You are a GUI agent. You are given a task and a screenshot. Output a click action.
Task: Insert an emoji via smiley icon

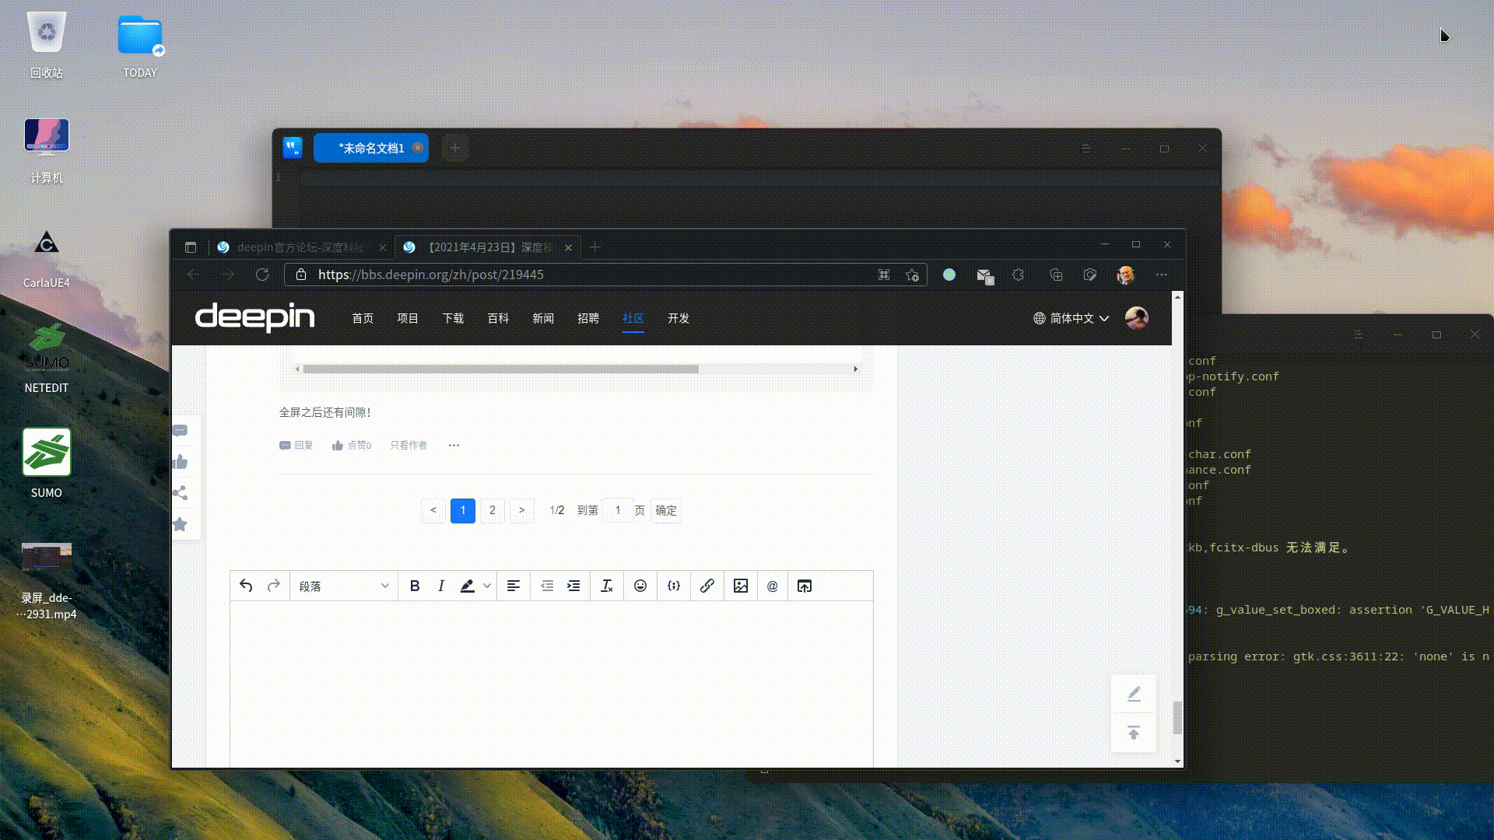coord(640,586)
